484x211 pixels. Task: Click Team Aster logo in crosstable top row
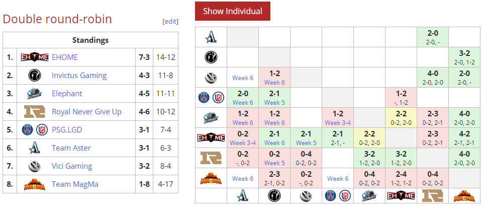[211, 37]
